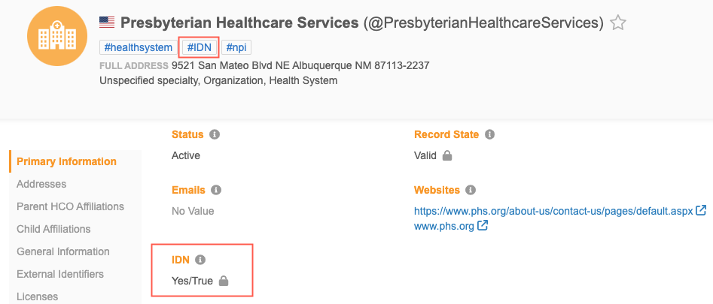713x304 pixels.
Task: Show the External Identifiers section
Action: 60,274
